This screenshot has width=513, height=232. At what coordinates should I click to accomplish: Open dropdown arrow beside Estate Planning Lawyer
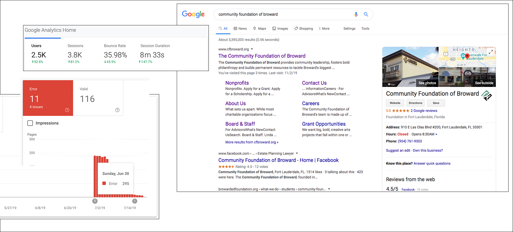(x=297, y=153)
